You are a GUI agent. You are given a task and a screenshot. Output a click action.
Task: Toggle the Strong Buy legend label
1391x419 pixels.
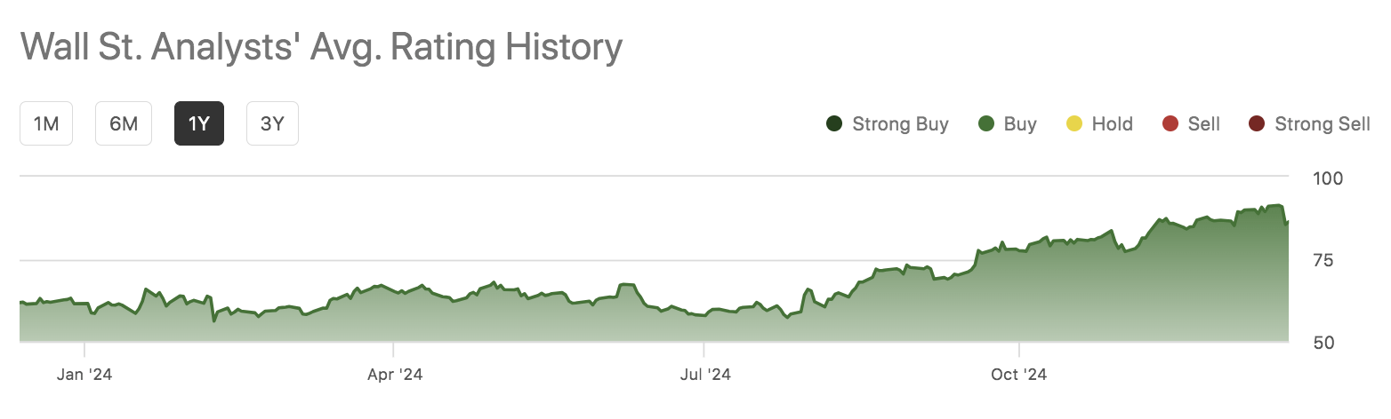tap(900, 124)
